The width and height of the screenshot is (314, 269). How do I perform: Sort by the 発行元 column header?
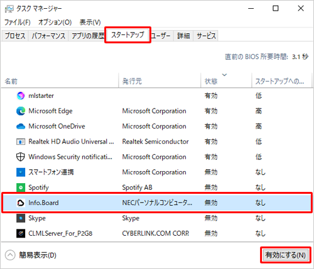[160, 81]
